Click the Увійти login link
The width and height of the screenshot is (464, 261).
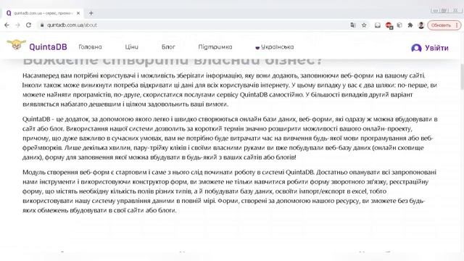click(436, 48)
